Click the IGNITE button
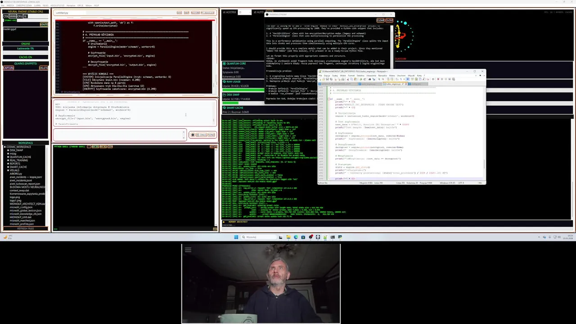Image resolution: width=576 pixels, height=324 pixels. pyautogui.click(x=44, y=25)
